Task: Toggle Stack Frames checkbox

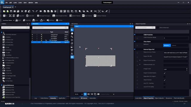Action: tap(164, 80)
